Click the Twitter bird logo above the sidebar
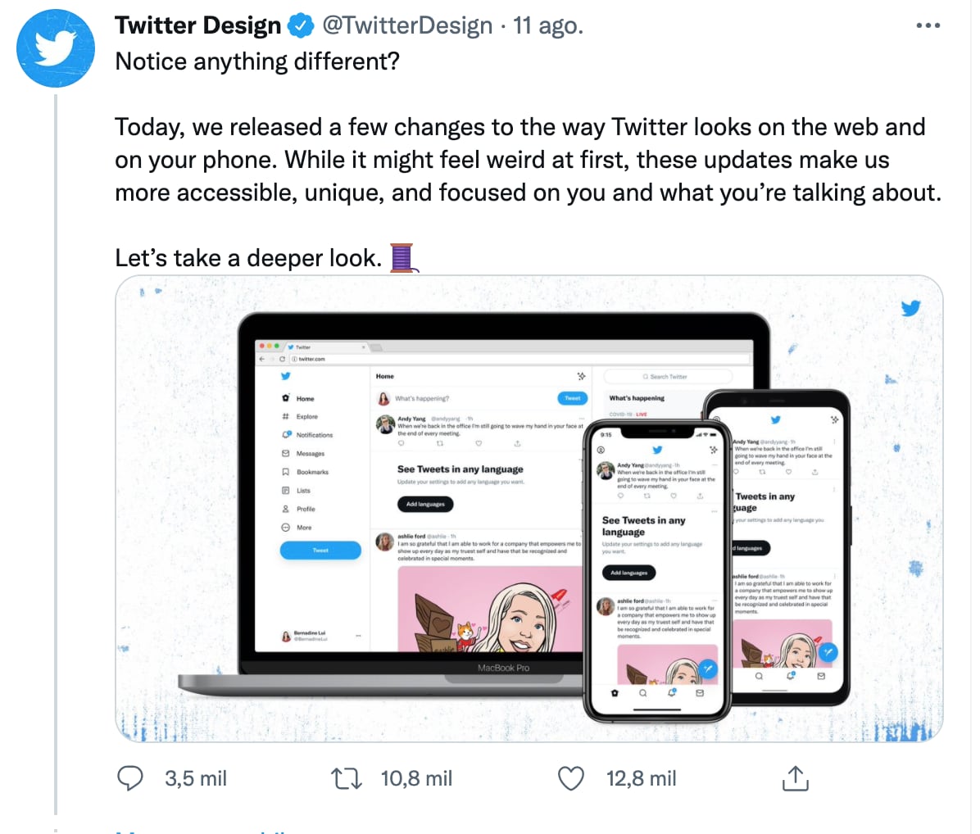 click(285, 376)
